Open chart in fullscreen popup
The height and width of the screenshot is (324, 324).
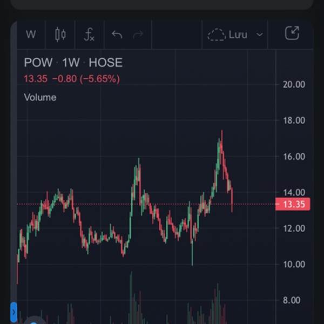(x=292, y=34)
